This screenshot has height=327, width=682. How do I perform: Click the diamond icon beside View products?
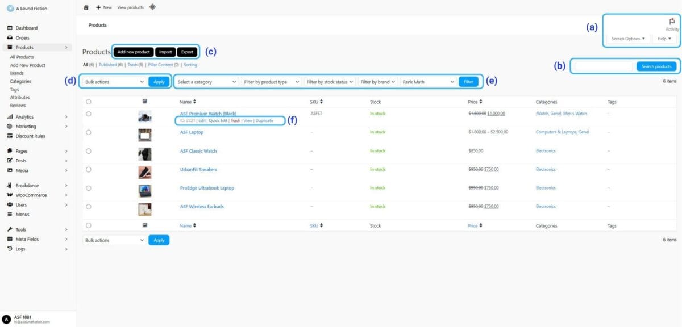[x=152, y=7]
